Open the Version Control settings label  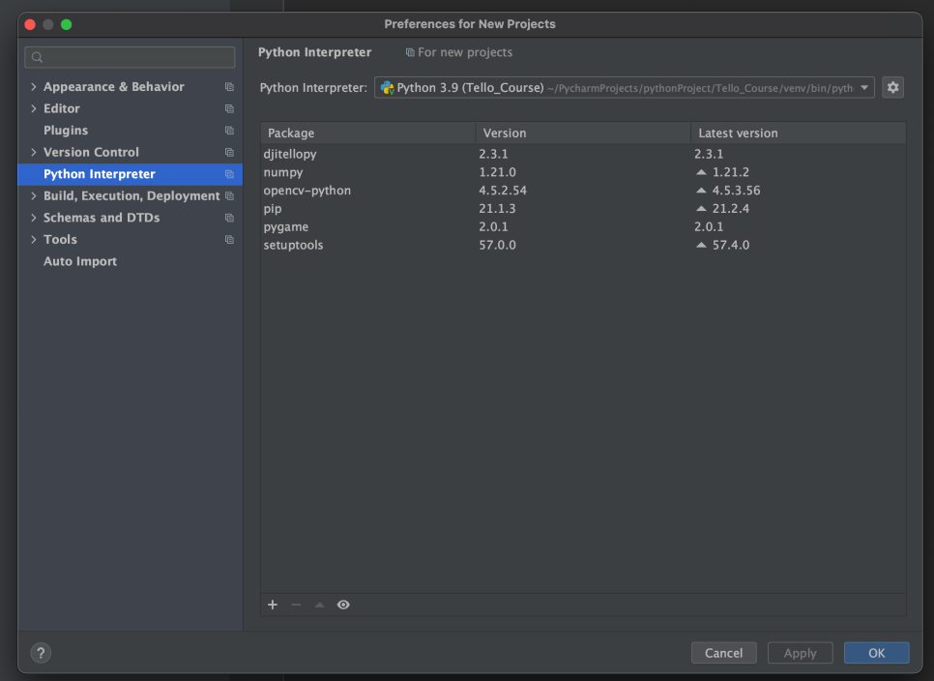[91, 153]
